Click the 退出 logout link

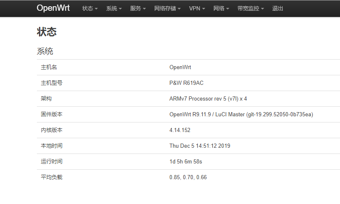(x=277, y=8)
